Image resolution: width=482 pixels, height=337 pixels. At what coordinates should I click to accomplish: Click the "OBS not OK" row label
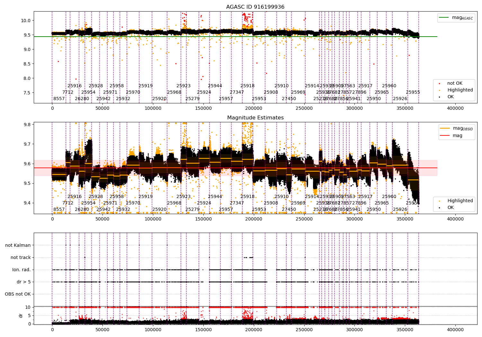[18, 294]
